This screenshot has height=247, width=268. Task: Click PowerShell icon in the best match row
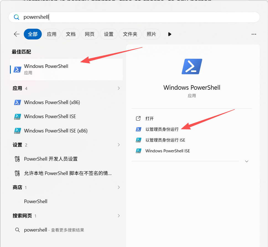17,70
